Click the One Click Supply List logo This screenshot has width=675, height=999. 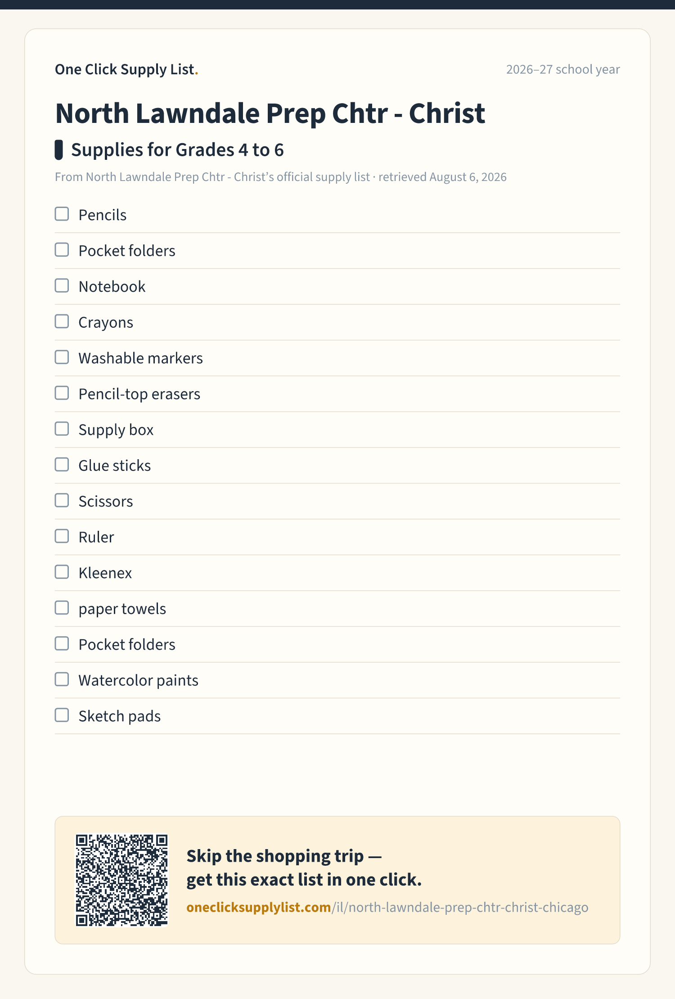(x=126, y=69)
